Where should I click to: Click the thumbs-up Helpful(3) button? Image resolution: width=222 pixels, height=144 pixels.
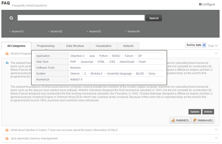pos(180,120)
